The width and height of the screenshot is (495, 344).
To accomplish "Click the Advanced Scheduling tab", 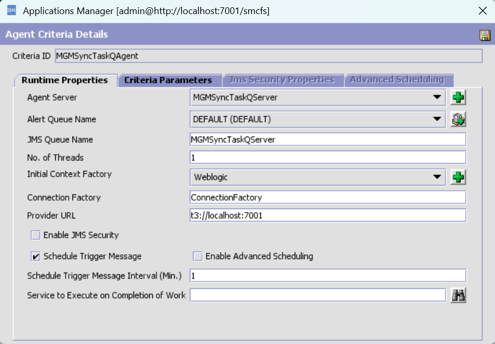I will point(397,80).
